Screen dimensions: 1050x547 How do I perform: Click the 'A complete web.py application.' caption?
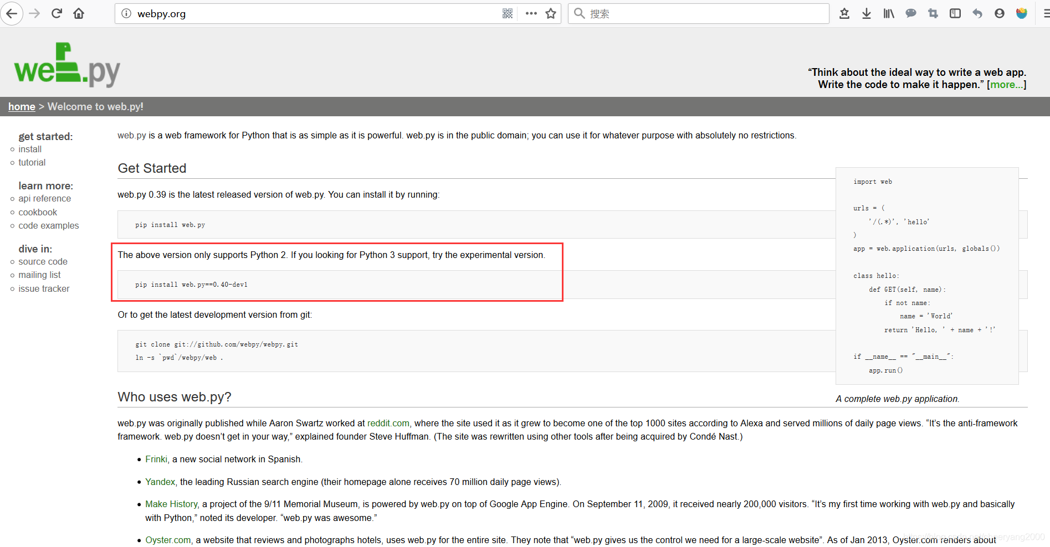click(x=898, y=399)
